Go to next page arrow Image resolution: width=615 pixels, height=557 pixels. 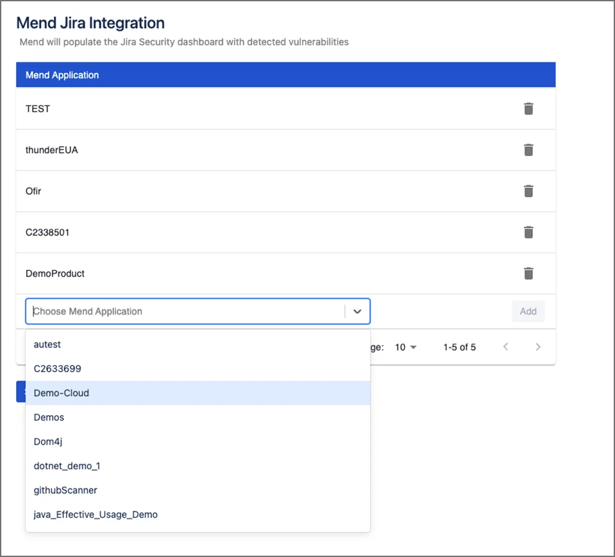pos(538,347)
